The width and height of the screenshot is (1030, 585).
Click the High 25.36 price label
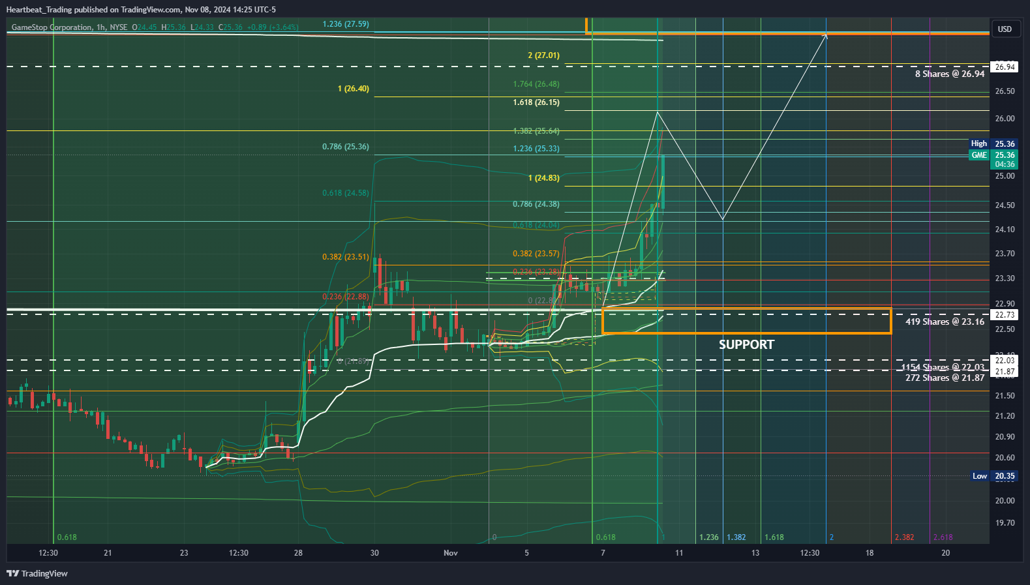click(x=993, y=143)
